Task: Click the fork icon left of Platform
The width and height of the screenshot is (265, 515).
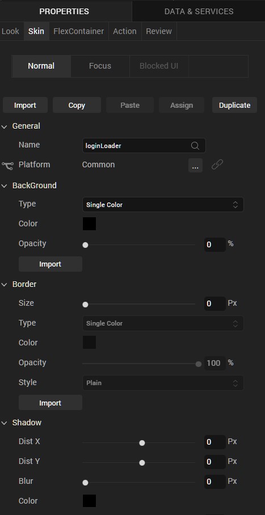Action: (7, 165)
